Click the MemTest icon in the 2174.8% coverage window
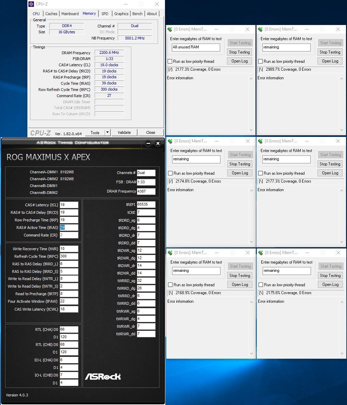The height and width of the screenshot is (405, 347). 170,141
